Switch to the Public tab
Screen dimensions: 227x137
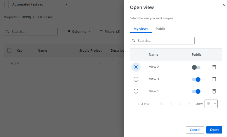pyautogui.click(x=160, y=29)
